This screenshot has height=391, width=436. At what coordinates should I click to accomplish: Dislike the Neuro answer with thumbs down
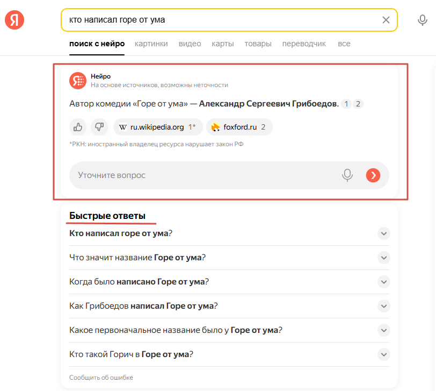(99, 127)
